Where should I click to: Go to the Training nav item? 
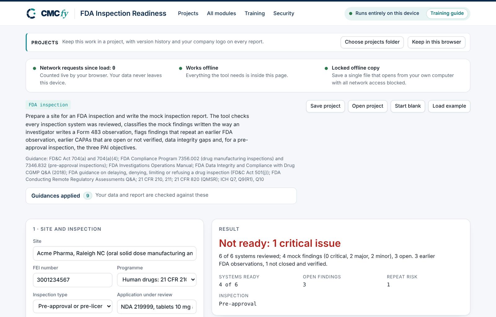click(x=255, y=13)
